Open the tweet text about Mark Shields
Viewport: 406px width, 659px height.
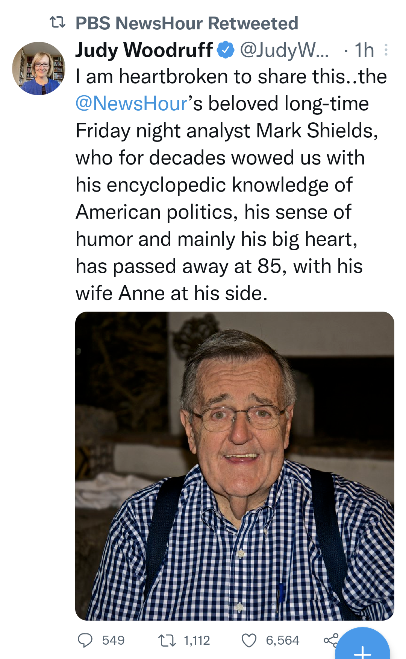(231, 185)
